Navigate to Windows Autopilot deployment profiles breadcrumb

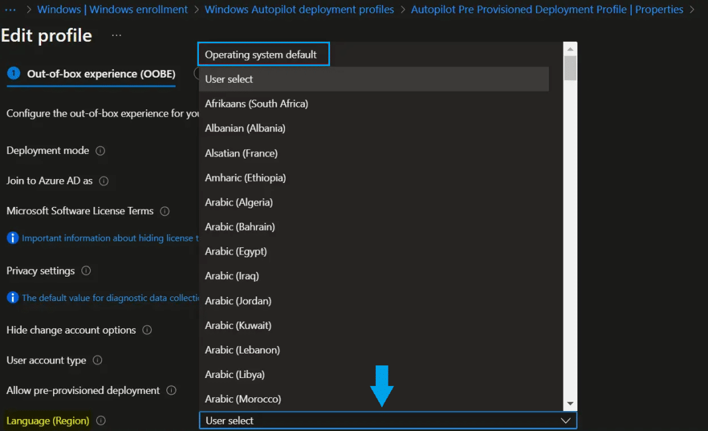click(299, 9)
